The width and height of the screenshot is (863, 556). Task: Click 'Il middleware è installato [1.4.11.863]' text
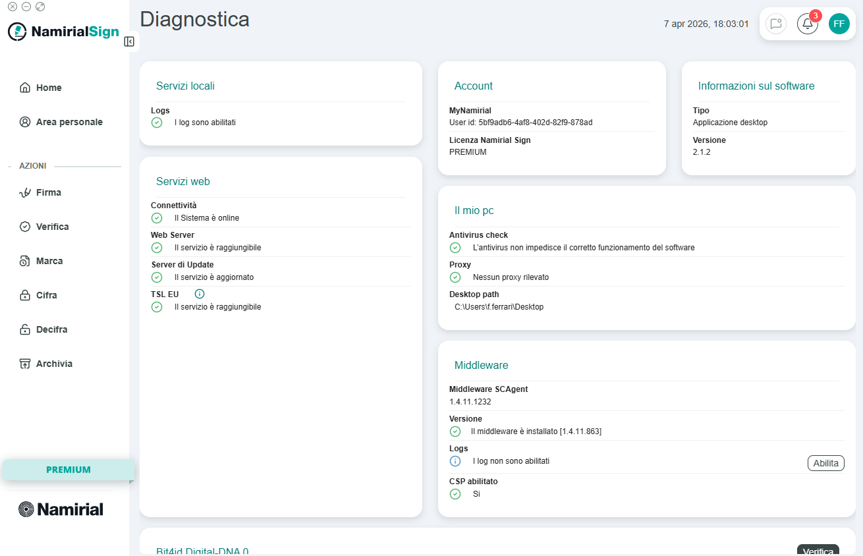coord(536,431)
